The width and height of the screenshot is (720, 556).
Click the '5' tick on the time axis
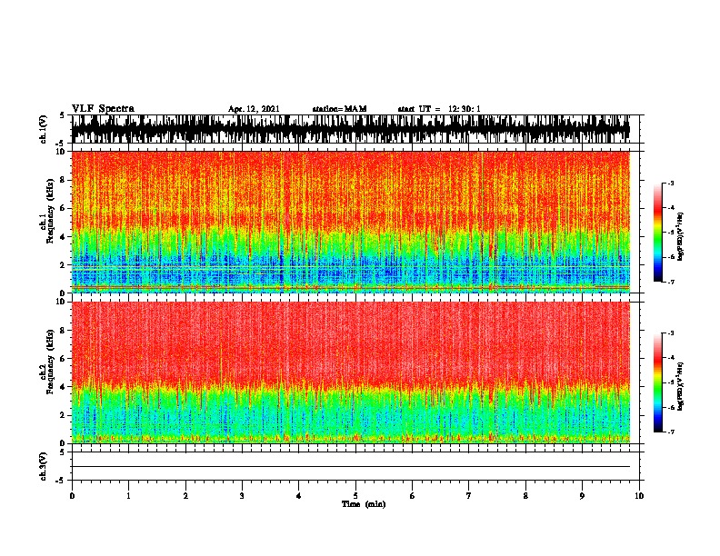pos(355,495)
